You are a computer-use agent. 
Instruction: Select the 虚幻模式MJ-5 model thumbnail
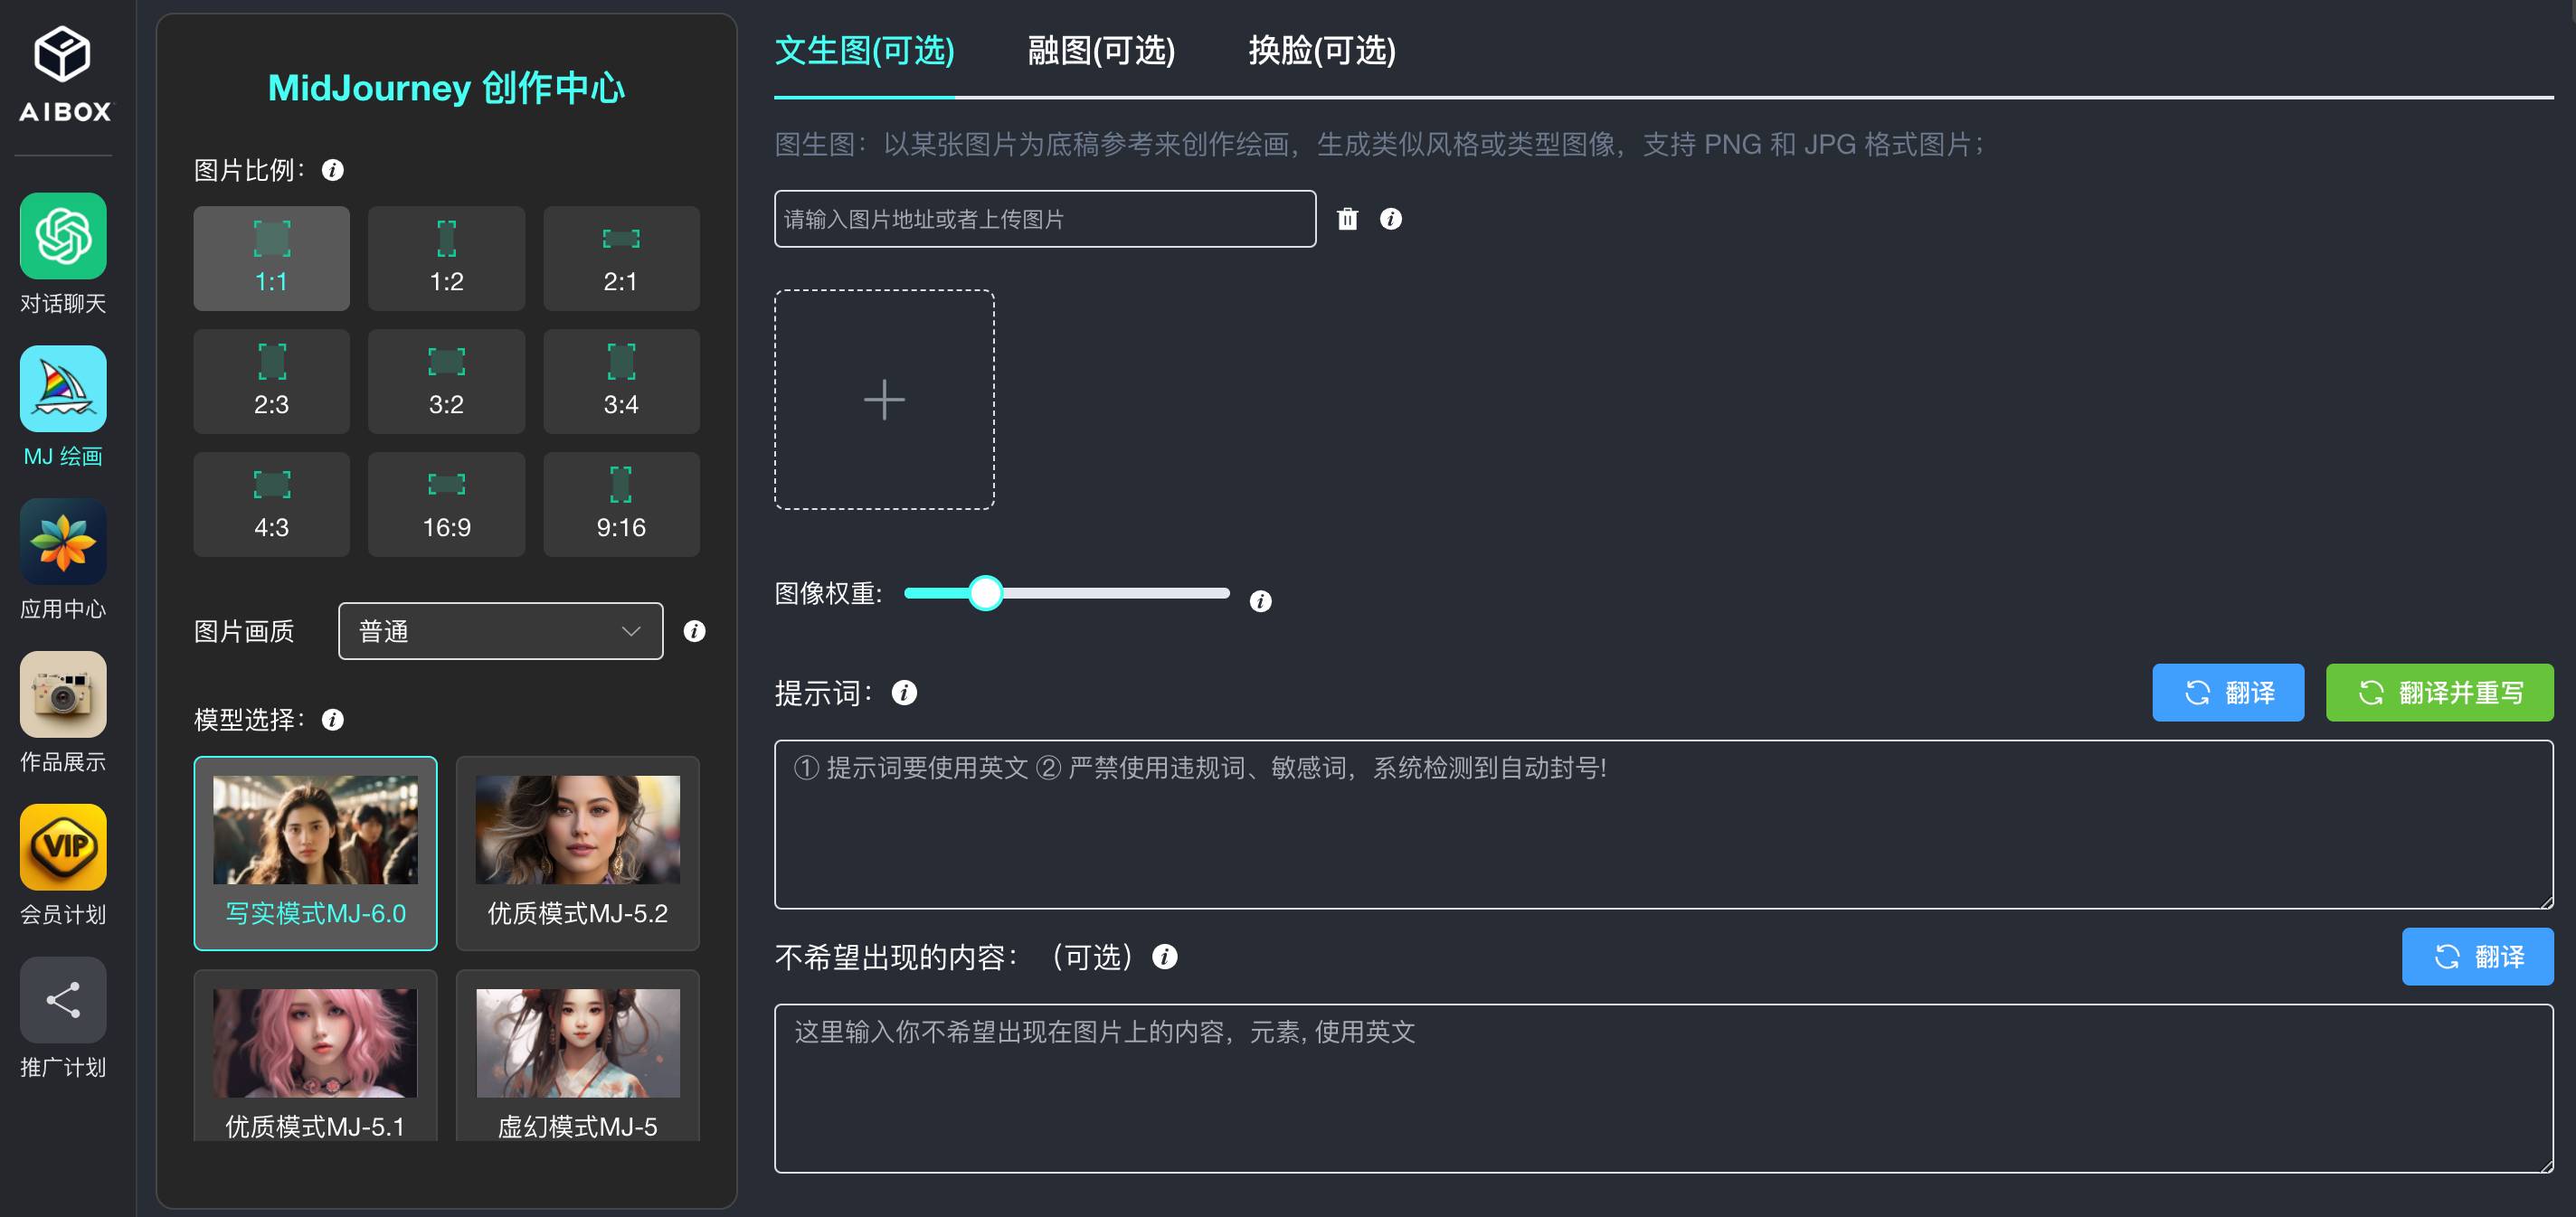pyautogui.click(x=577, y=1055)
